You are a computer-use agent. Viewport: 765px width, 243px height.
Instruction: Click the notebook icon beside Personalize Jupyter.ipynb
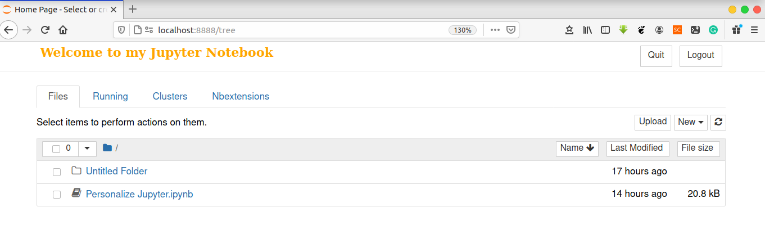(x=76, y=193)
